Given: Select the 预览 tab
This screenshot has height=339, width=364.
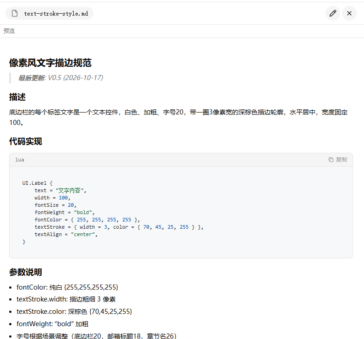Looking at the screenshot, I should 9,31.
